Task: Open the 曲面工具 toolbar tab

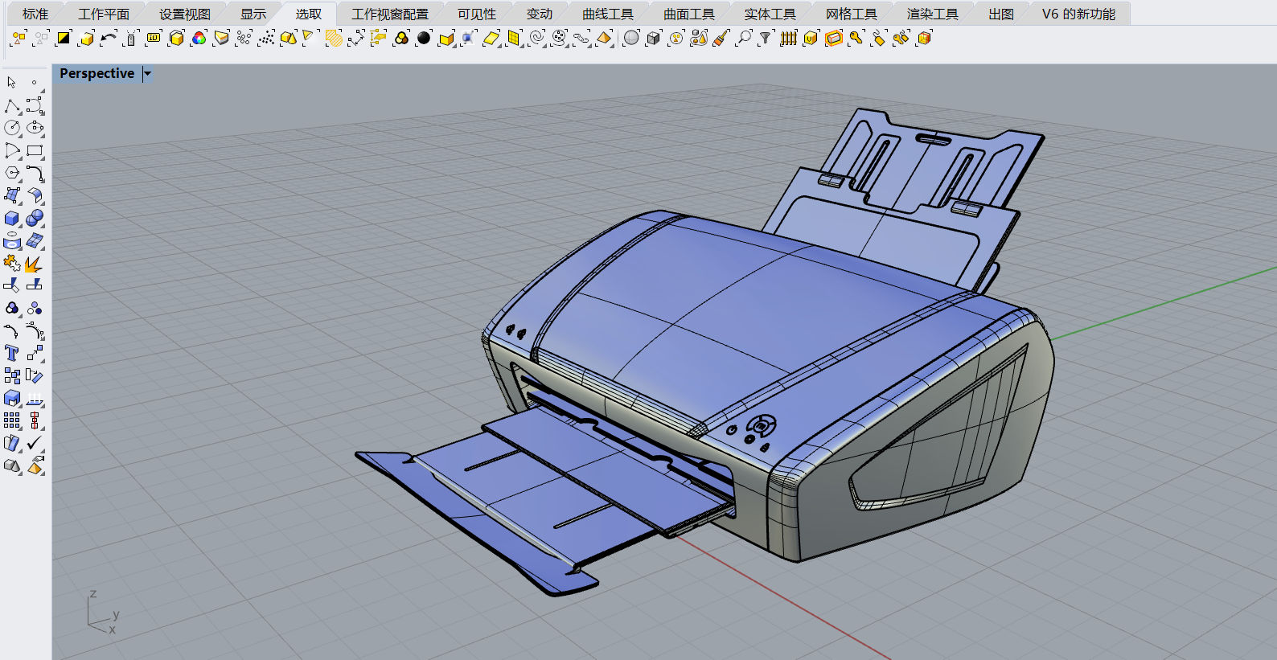Action: 689,14
